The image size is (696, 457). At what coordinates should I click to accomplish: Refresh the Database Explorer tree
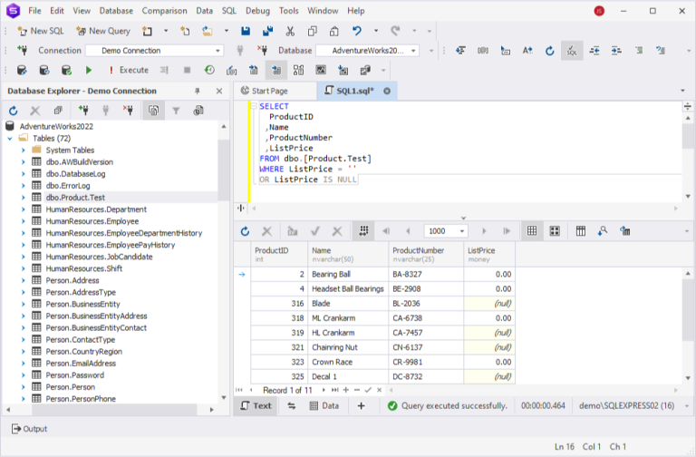(14, 111)
